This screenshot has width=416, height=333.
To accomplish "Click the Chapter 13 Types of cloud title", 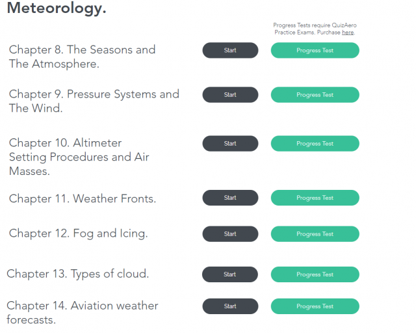I will (78, 274).
